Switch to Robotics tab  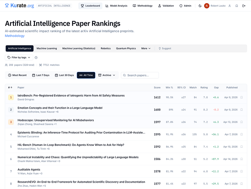[x=106, y=49]
